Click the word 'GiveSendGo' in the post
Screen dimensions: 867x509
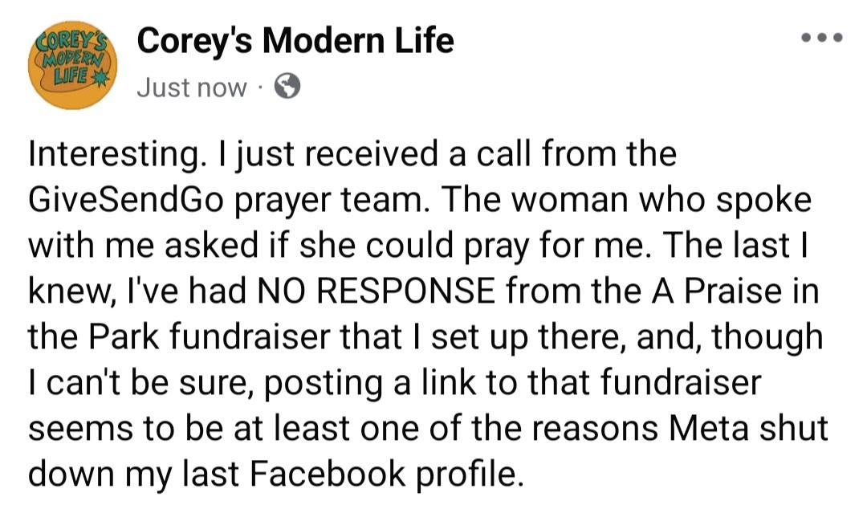126,200
